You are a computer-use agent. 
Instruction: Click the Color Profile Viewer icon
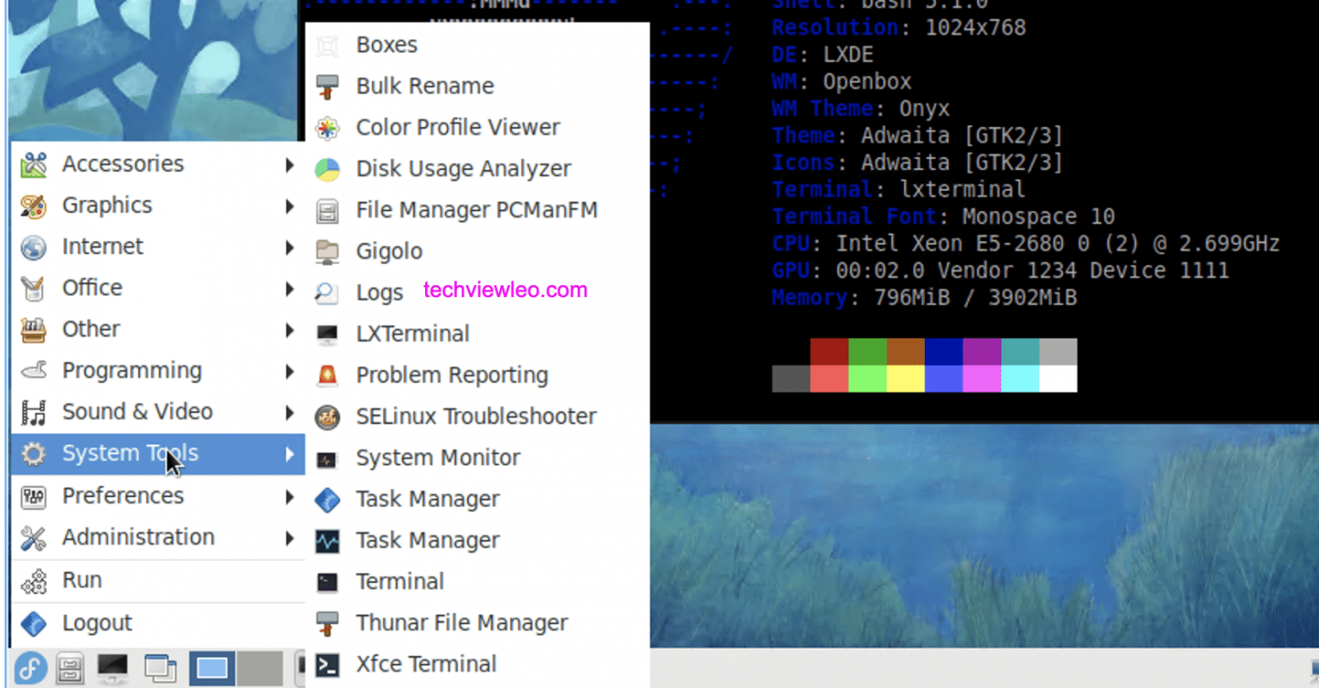pyautogui.click(x=327, y=128)
